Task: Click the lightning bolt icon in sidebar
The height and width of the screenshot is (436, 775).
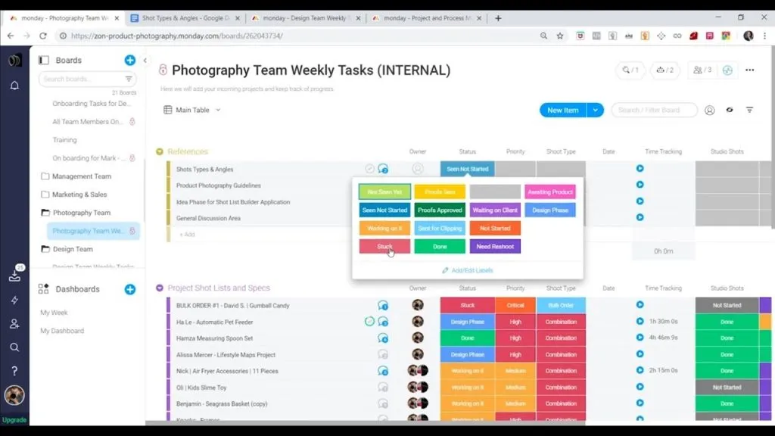Action: point(14,301)
